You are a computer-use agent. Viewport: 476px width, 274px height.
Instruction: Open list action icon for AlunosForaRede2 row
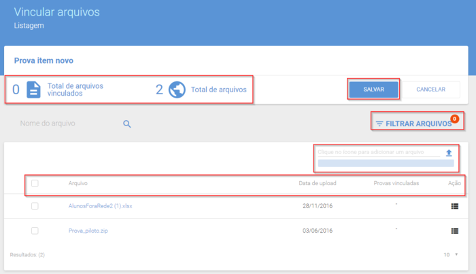click(x=454, y=206)
